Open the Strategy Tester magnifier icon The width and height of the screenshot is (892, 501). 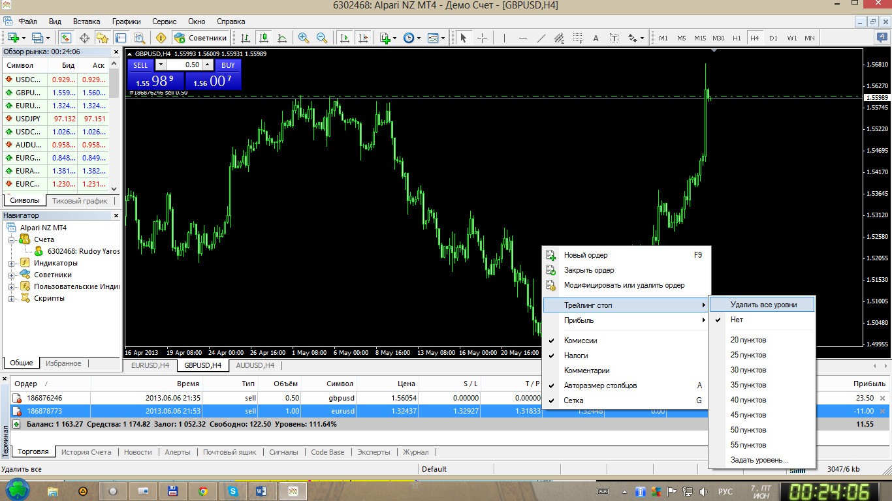139,38
